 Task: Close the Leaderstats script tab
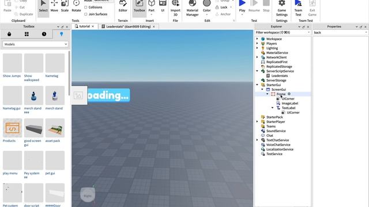(154, 26)
